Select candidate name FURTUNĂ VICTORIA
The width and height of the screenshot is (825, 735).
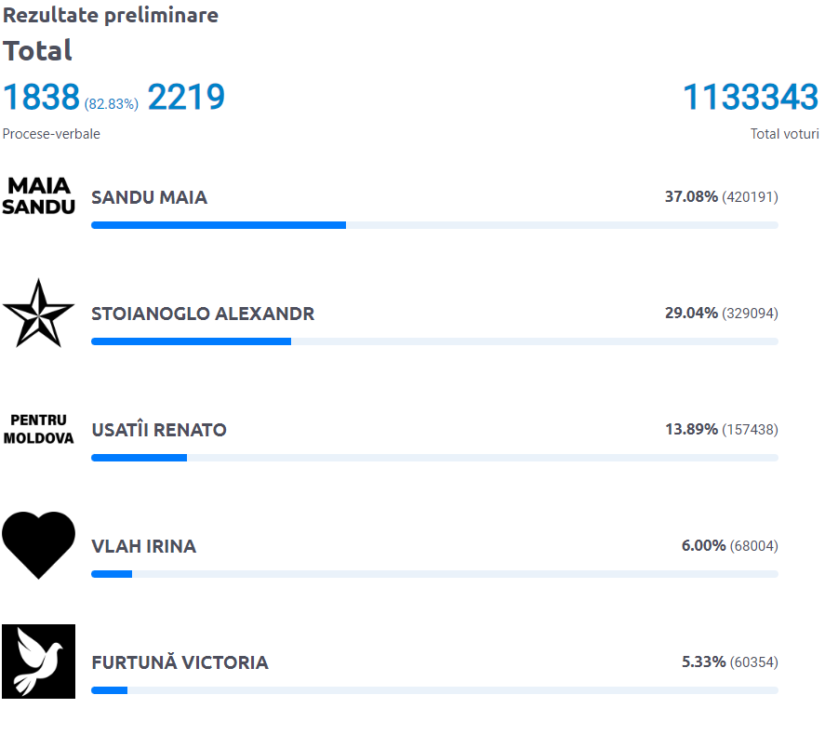(180, 662)
